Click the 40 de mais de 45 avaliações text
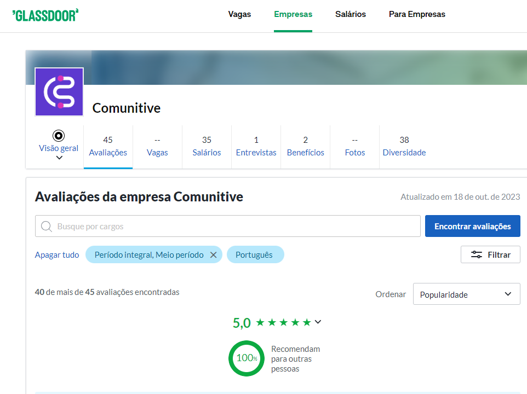Viewport: 527px width, 394px height. pos(107,292)
